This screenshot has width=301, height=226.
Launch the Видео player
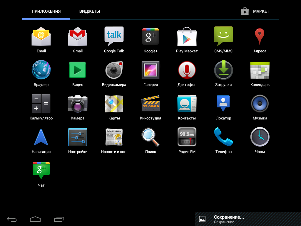coord(78,73)
